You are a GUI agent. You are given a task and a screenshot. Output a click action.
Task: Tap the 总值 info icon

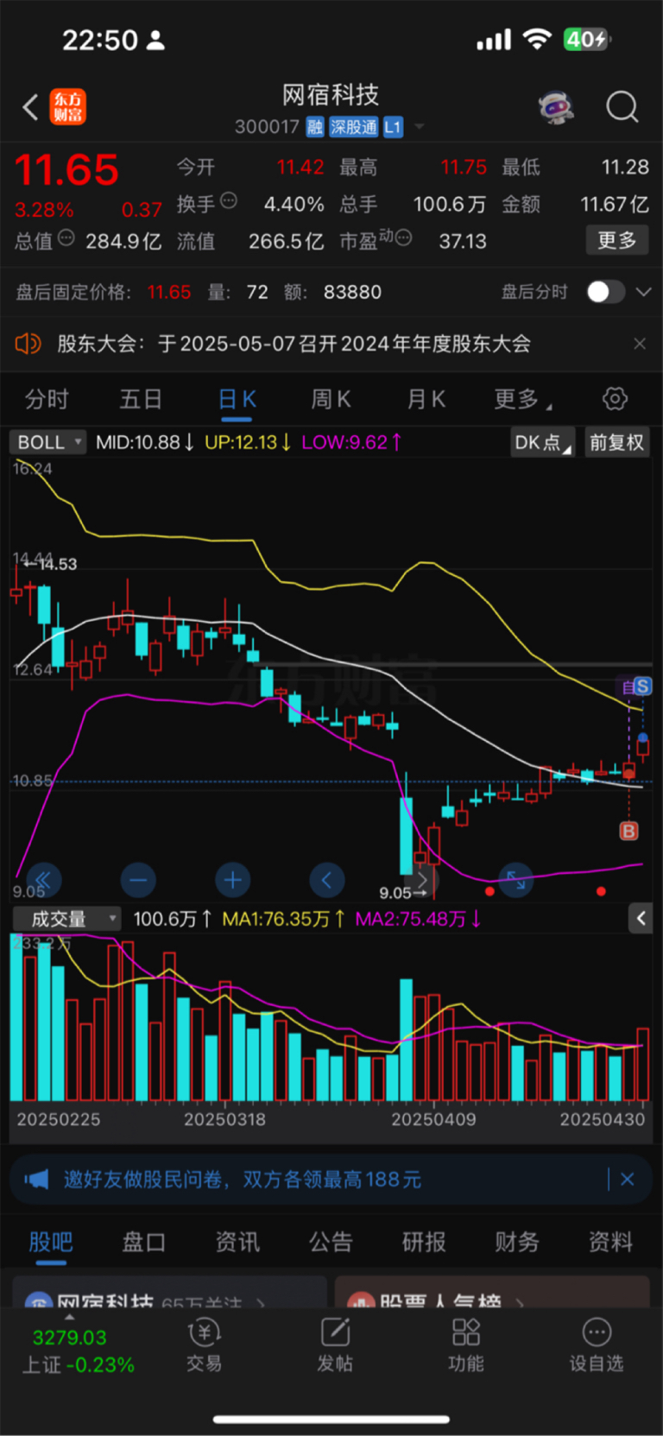66,238
